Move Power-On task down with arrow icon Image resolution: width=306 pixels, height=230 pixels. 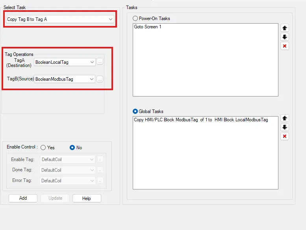(285, 37)
